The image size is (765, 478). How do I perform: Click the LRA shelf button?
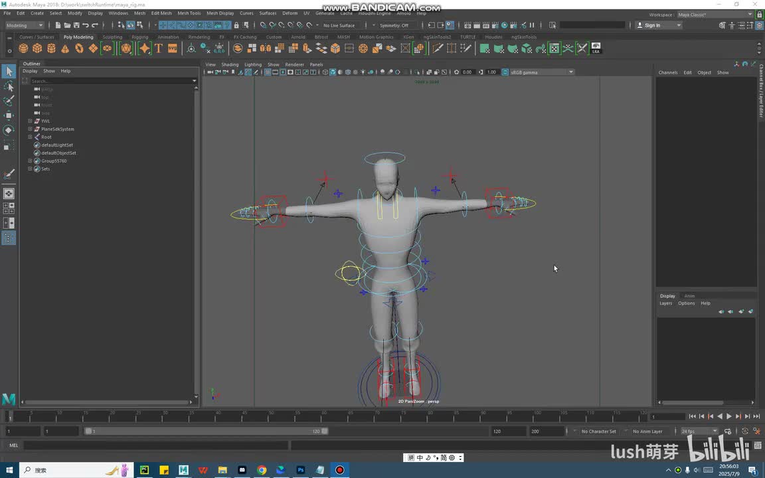pyautogui.click(x=596, y=48)
